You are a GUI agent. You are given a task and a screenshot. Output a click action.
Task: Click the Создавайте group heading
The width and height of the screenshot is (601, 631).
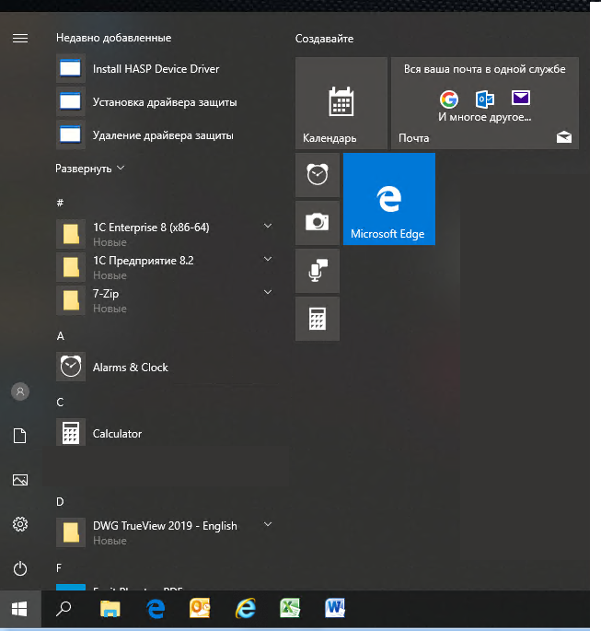[x=324, y=39]
